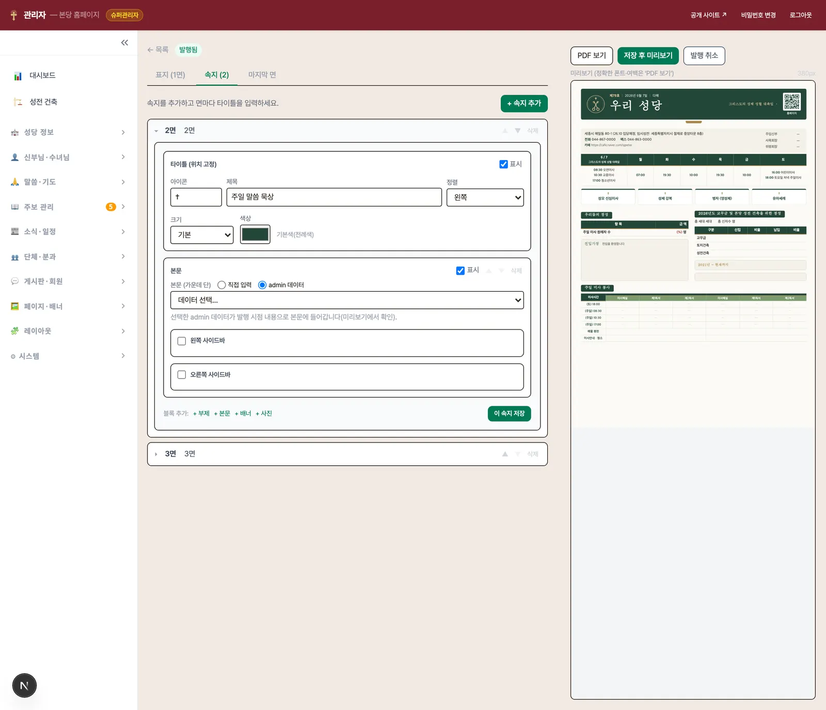826x710 pixels.
Task: Open the 대시보드 chart icon
Action: click(18, 76)
